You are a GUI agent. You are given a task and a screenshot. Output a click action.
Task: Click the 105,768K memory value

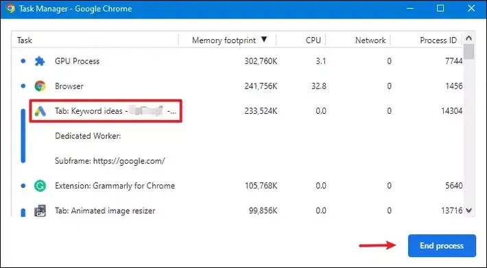[261, 186]
